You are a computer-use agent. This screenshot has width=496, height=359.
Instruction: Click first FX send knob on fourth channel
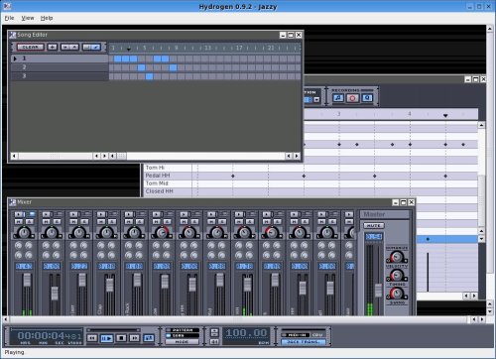101,245
